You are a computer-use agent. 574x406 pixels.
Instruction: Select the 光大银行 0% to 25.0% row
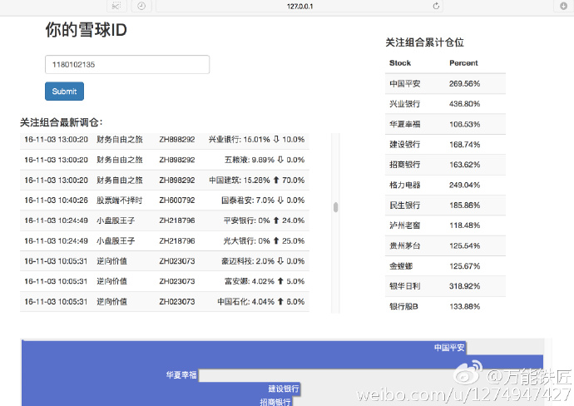point(165,241)
